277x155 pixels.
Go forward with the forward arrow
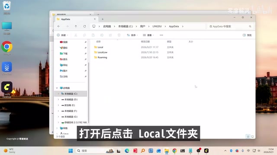pos(68,26)
